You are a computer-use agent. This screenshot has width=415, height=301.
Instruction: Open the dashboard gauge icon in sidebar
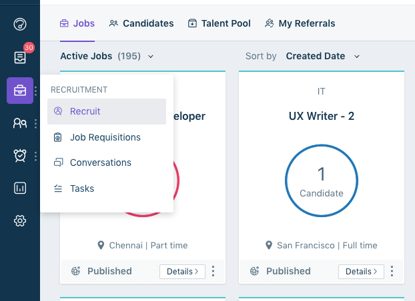tap(20, 25)
